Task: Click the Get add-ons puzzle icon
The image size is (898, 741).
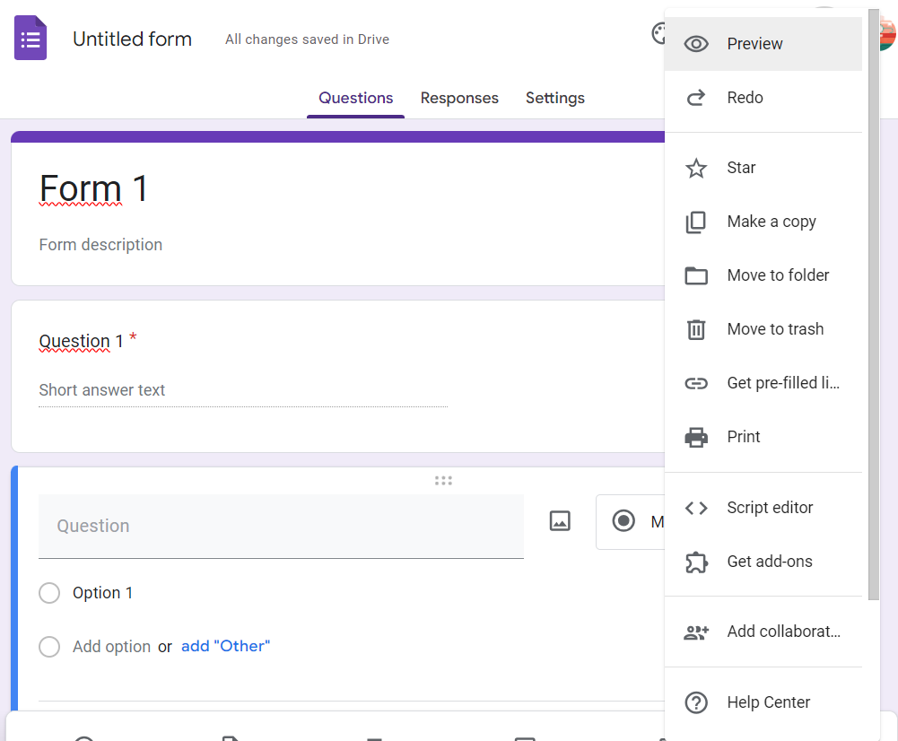Action: pos(696,562)
